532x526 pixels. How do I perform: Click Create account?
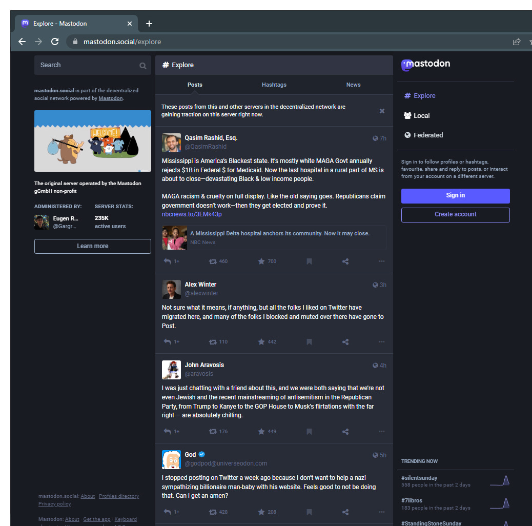coord(455,214)
